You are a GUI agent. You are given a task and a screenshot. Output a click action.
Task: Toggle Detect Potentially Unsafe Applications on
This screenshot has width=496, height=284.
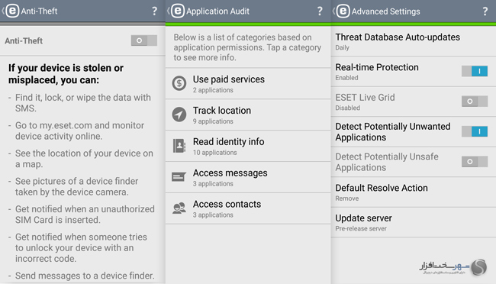coord(475,162)
